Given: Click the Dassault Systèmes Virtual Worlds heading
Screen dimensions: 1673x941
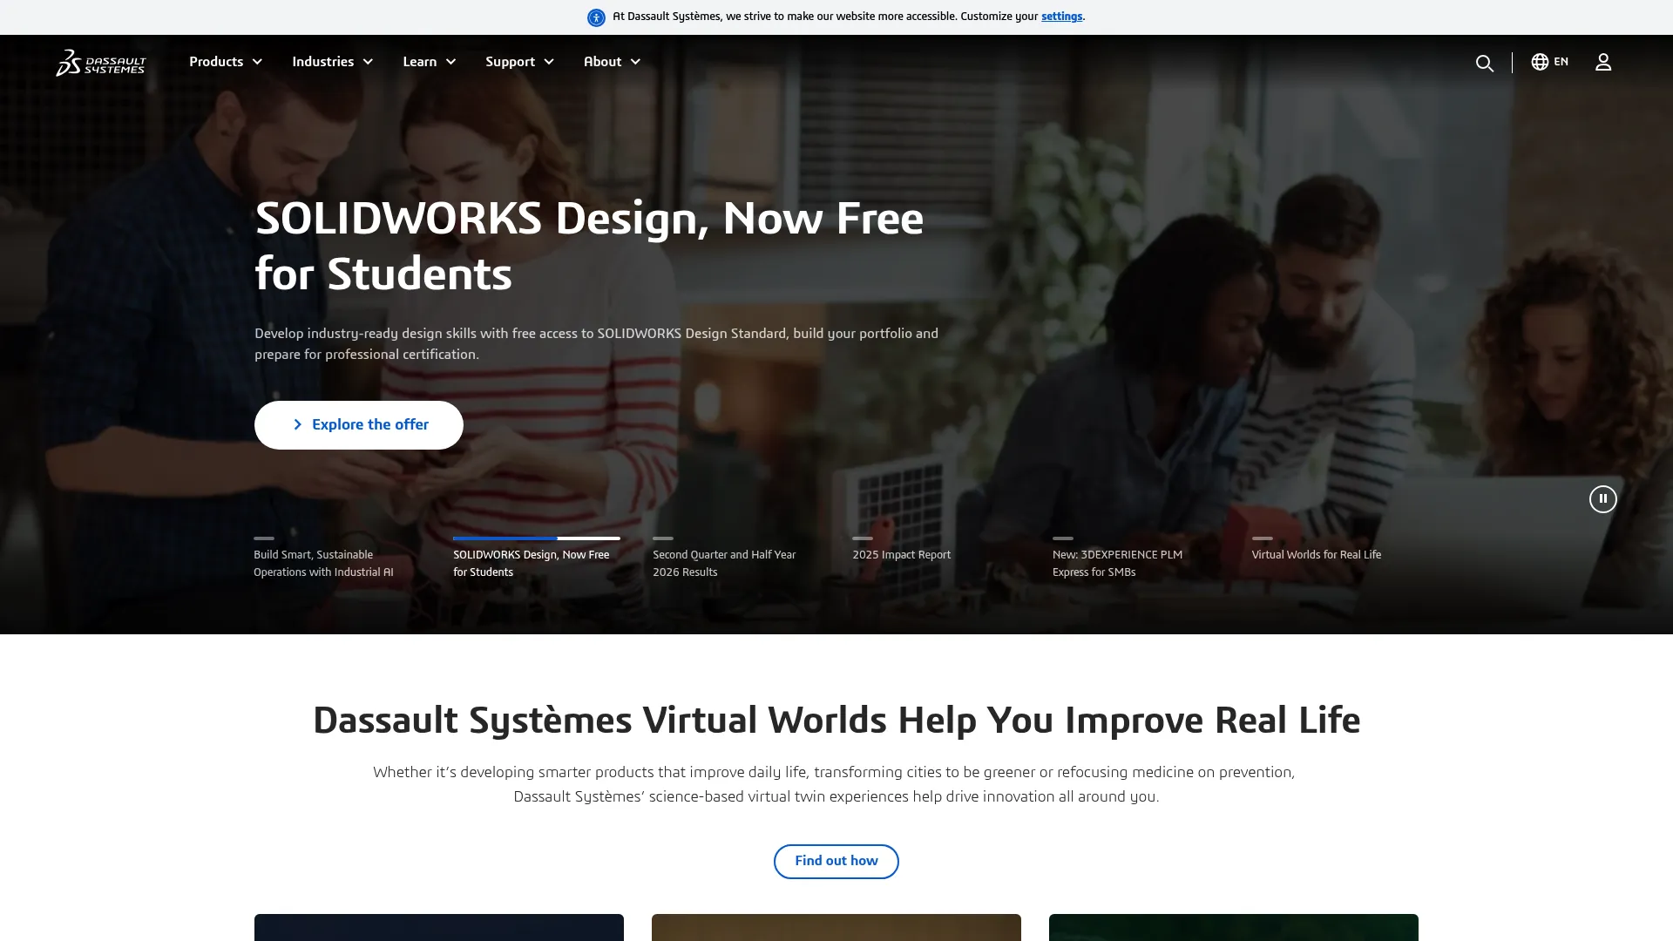Looking at the screenshot, I should 836,721.
